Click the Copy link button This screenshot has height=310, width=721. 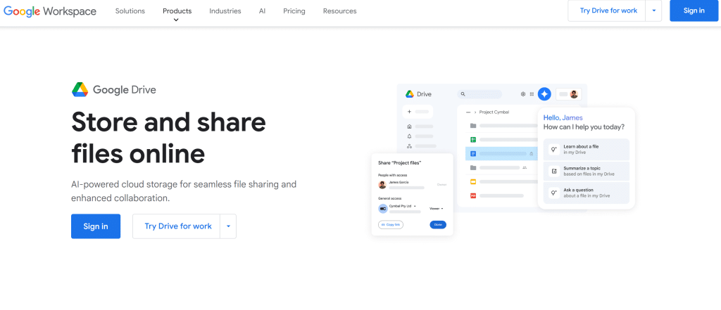coord(391,224)
